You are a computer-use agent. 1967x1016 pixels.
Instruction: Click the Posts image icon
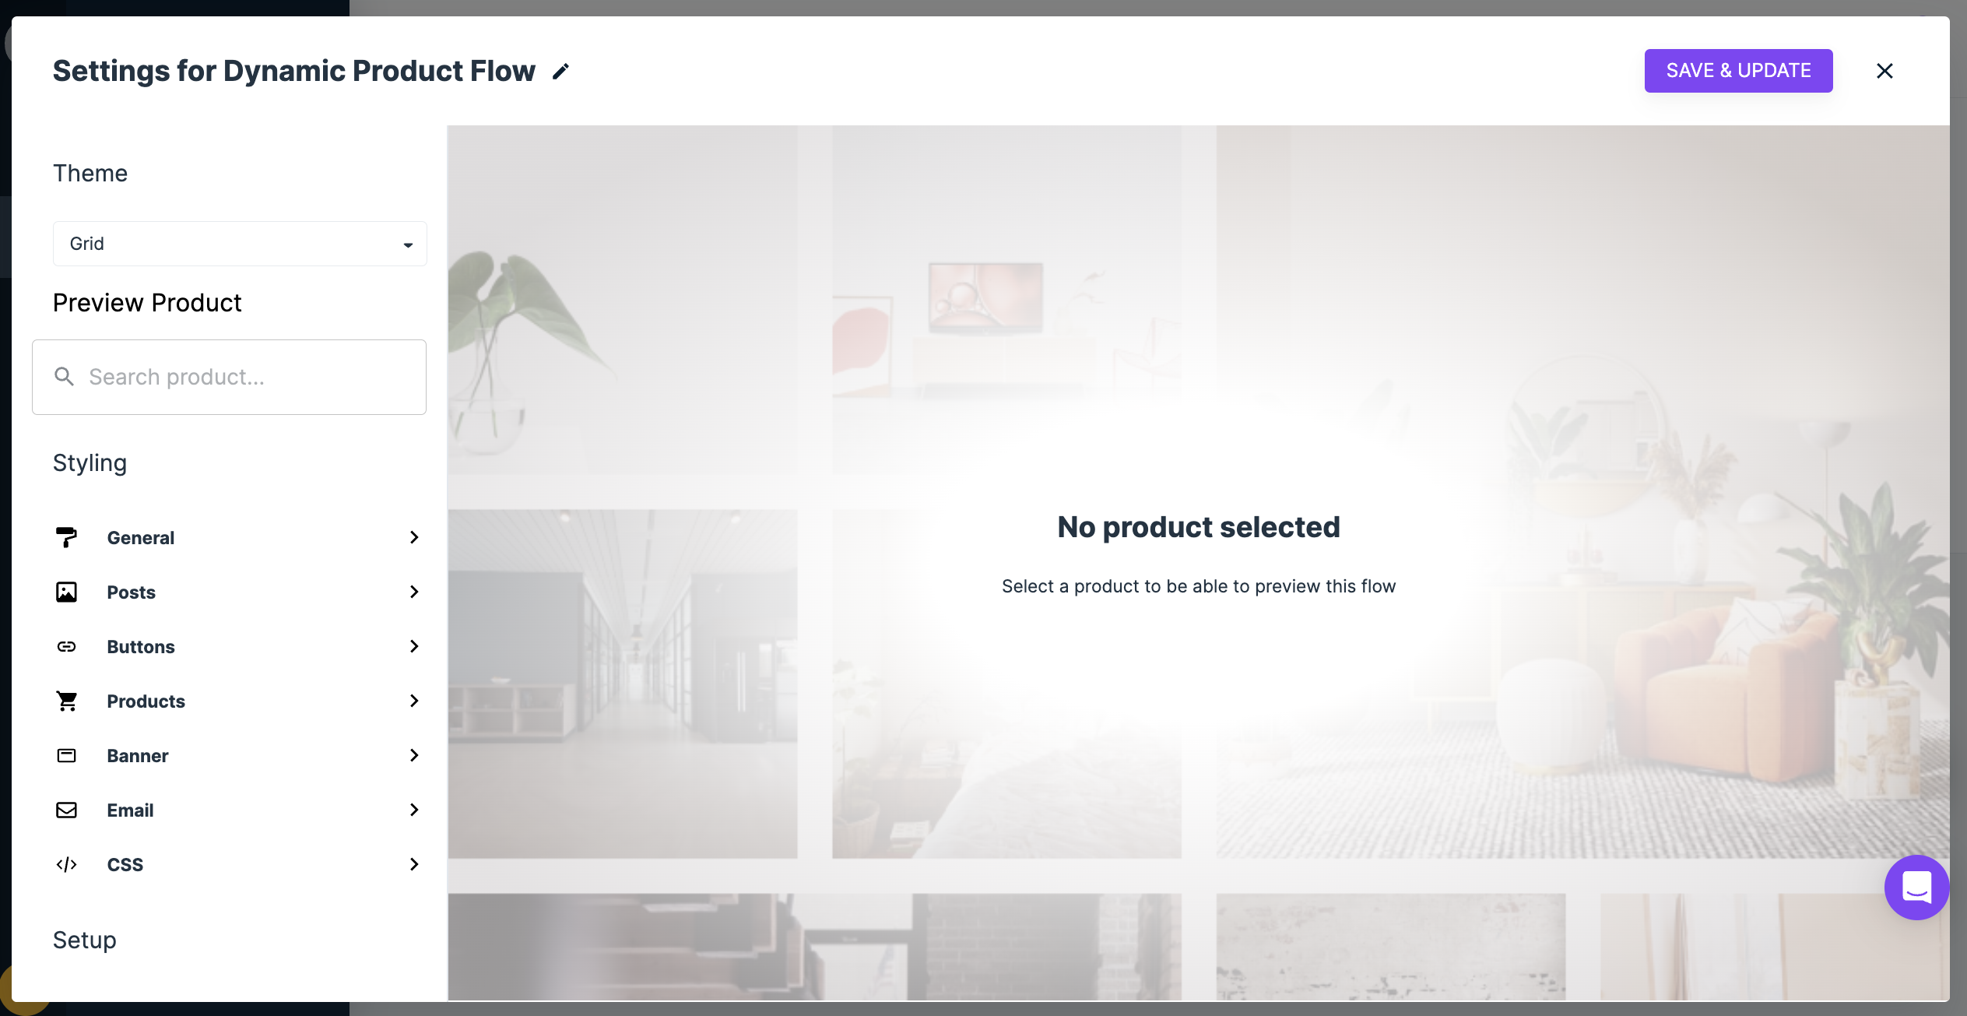coord(67,592)
